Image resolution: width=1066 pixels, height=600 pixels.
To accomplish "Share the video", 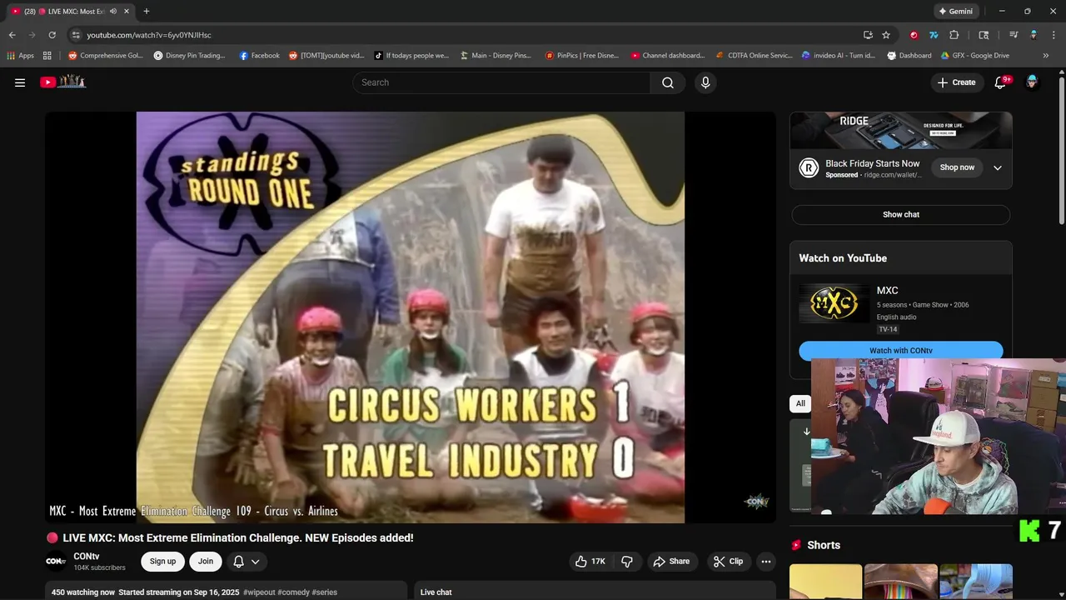I will [x=671, y=562].
